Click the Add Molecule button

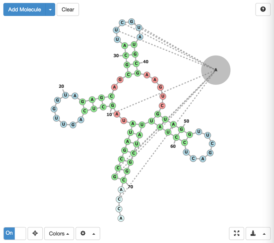tap(25, 10)
